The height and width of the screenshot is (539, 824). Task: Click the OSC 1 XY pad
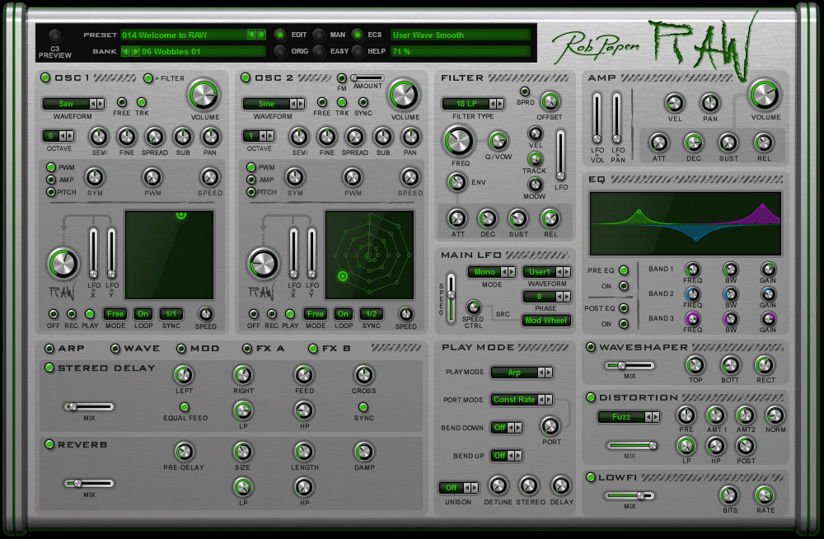click(169, 255)
